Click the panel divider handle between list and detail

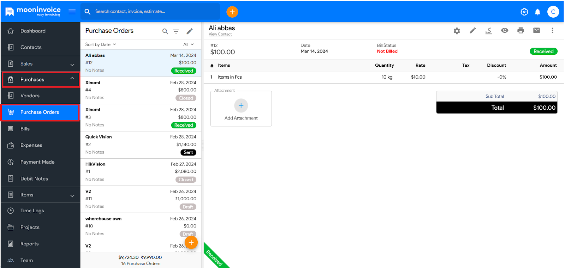coord(202,145)
